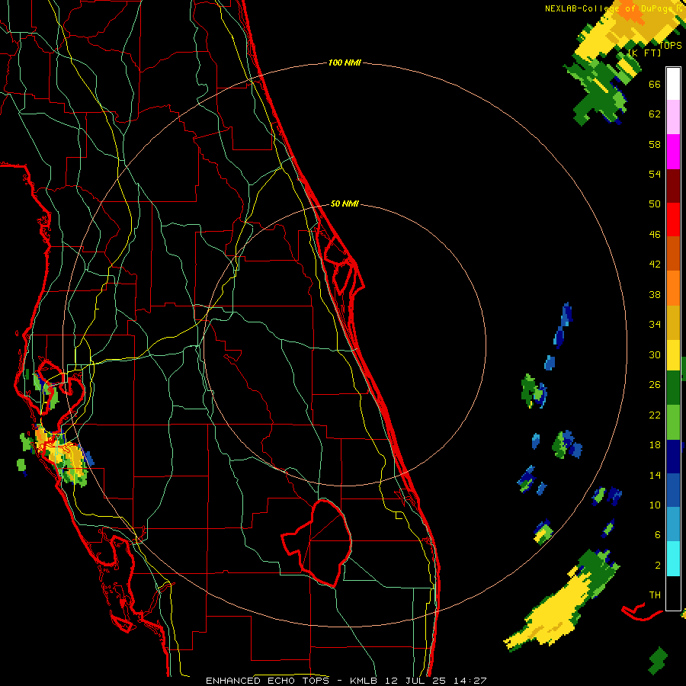Click the "58" legend value

(x=655, y=144)
